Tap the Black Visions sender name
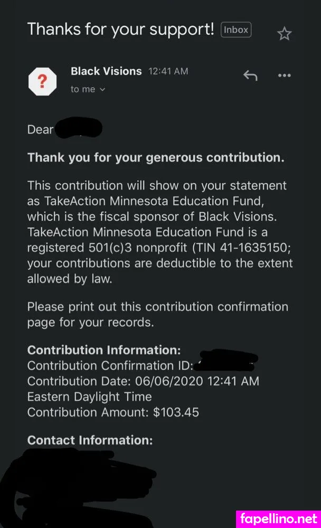321x528 pixels. pos(106,71)
